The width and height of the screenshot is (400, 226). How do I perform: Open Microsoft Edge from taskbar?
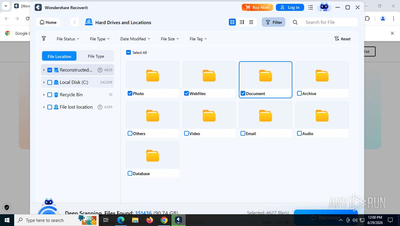pyautogui.click(x=121, y=220)
